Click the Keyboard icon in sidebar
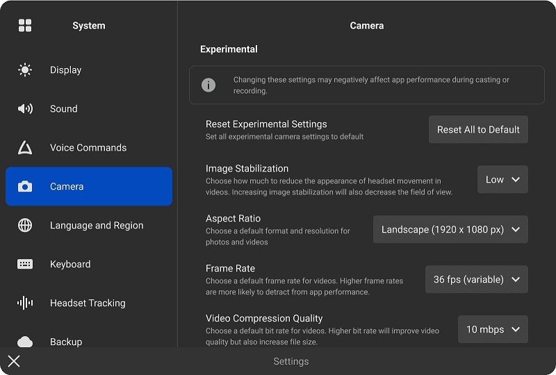 (x=25, y=265)
